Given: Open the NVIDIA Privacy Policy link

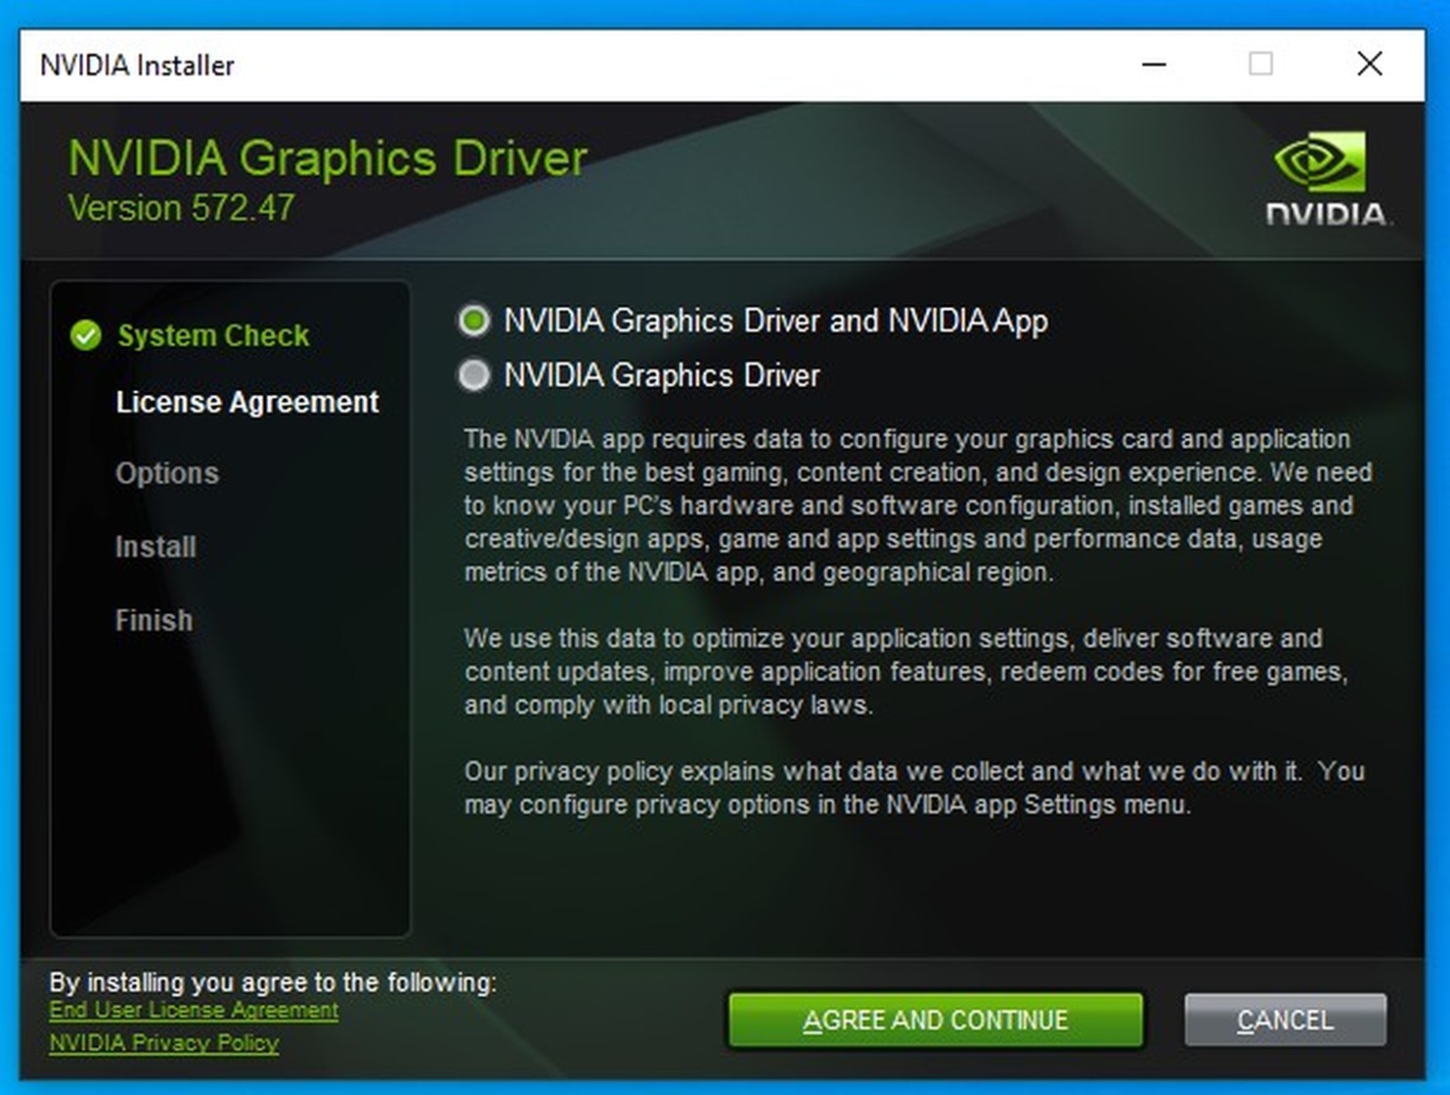Looking at the screenshot, I should pyautogui.click(x=164, y=1043).
